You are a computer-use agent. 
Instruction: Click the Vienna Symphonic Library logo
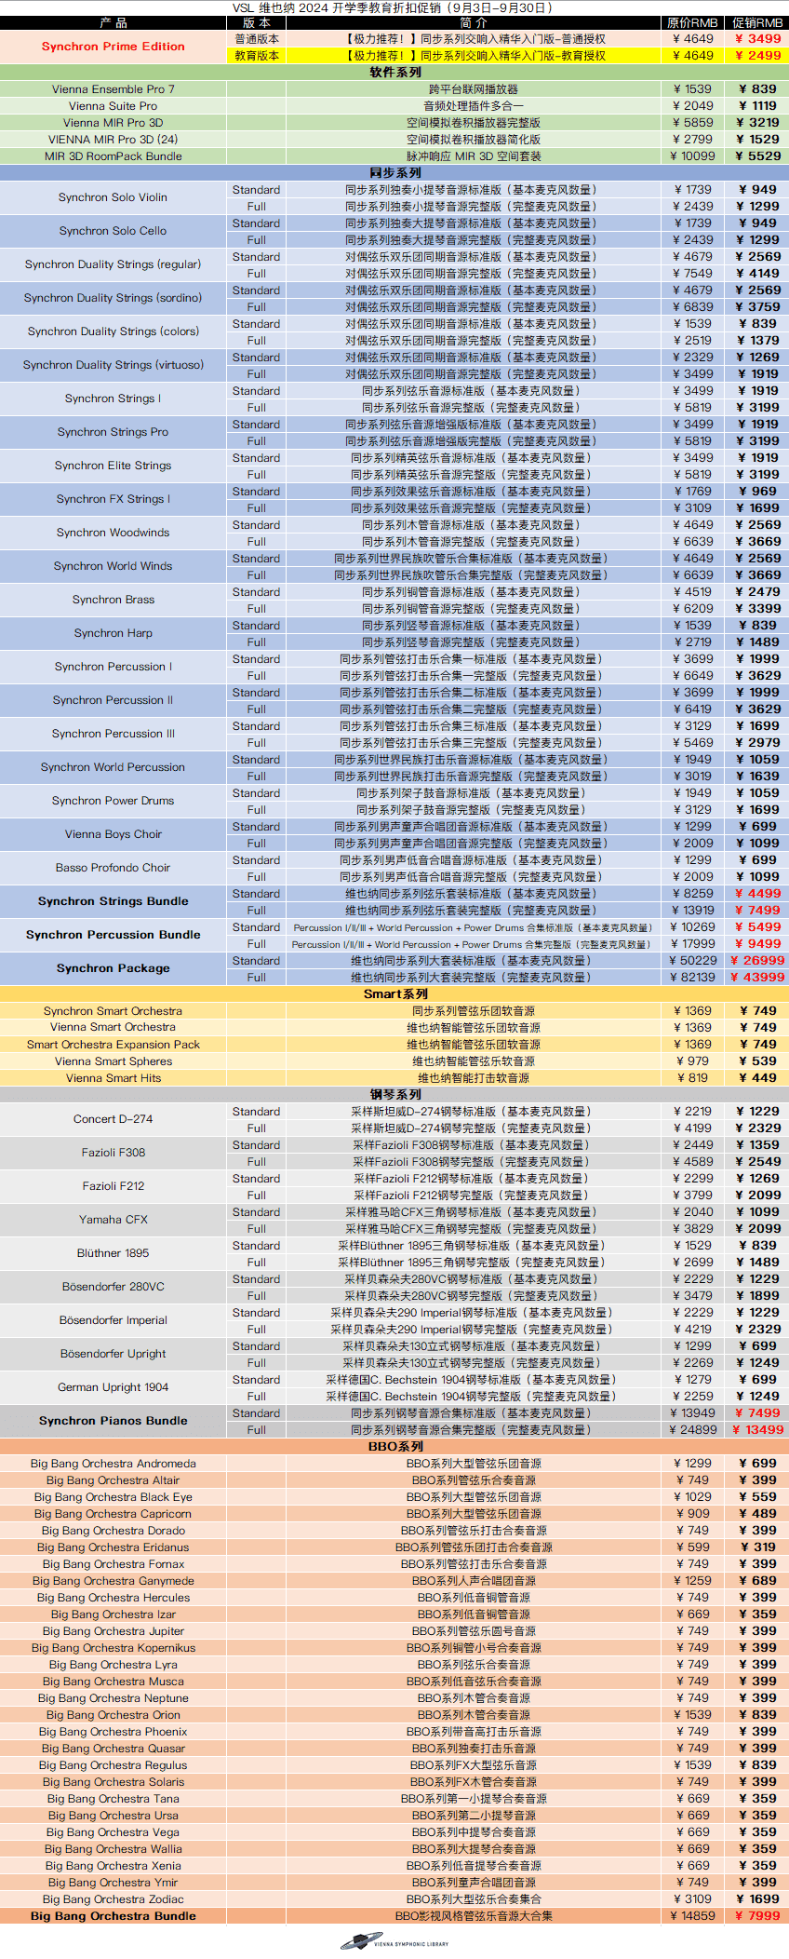(394, 1942)
